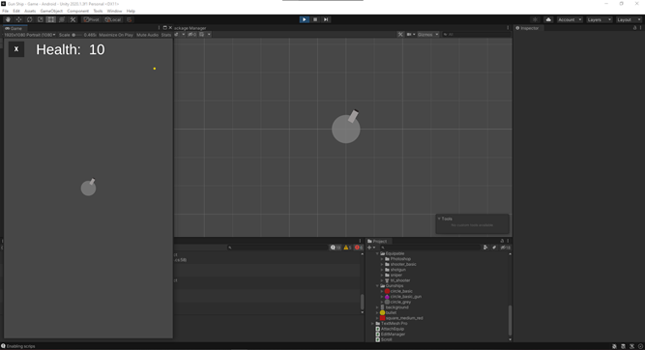Click search by label icon in Project
This screenshot has height=350, width=645.
(494, 248)
